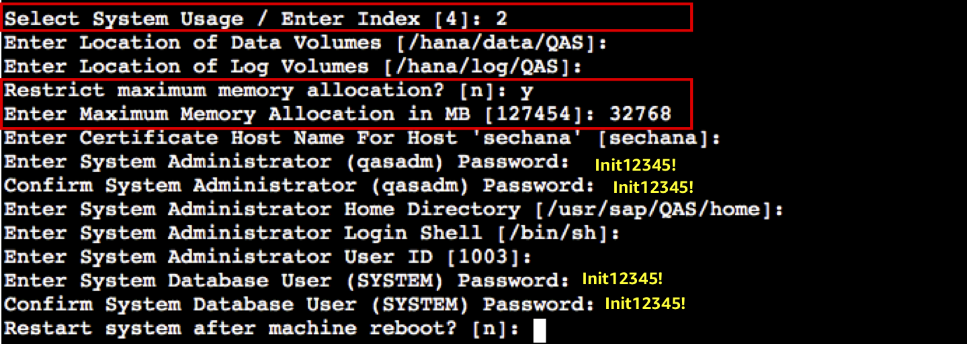Click yellow Init12345! after 'Confirm System Administrator' password
The width and height of the screenshot is (967, 344).
click(653, 187)
